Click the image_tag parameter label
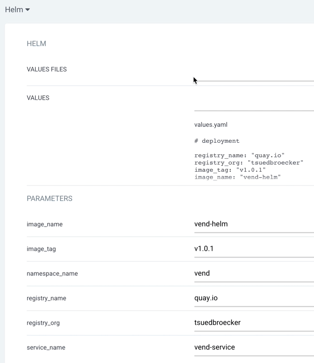 [x=41, y=249]
